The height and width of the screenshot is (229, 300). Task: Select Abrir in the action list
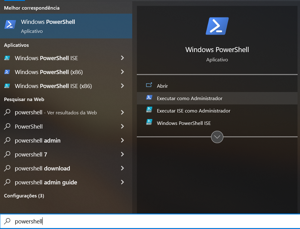pyautogui.click(x=217, y=86)
